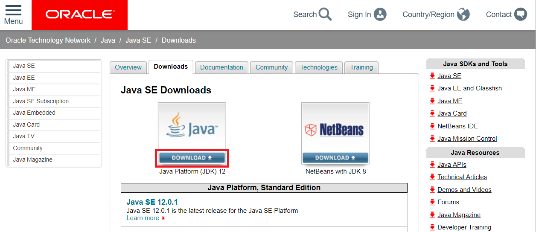Click red download arrow beside Java SE link
This screenshot has height=232, width=536.
(432, 76)
